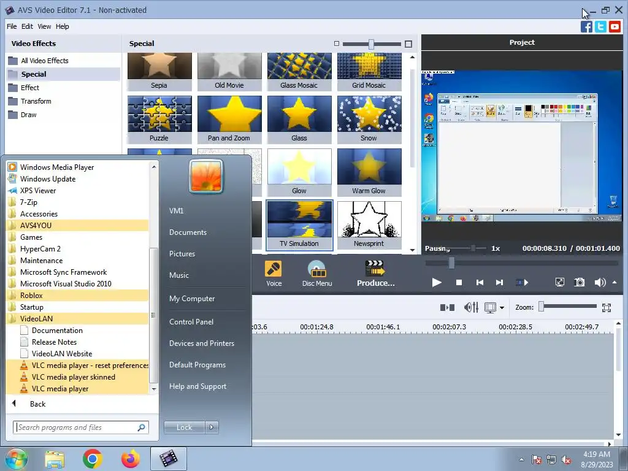Jump to next frame
628x471 pixels.
point(499,283)
